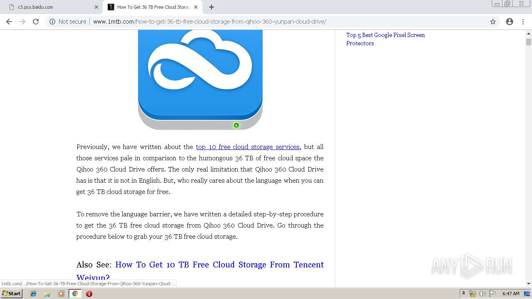Screen dimensions: 532x299
Task: Select the How To Get 36 TB tab
Action: (153, 7)
